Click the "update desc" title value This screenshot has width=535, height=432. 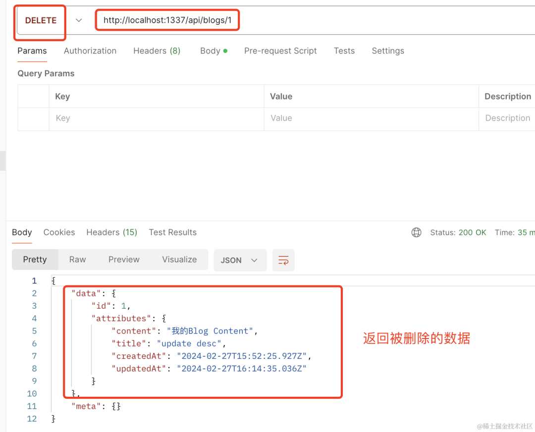[x=189, y=343]
